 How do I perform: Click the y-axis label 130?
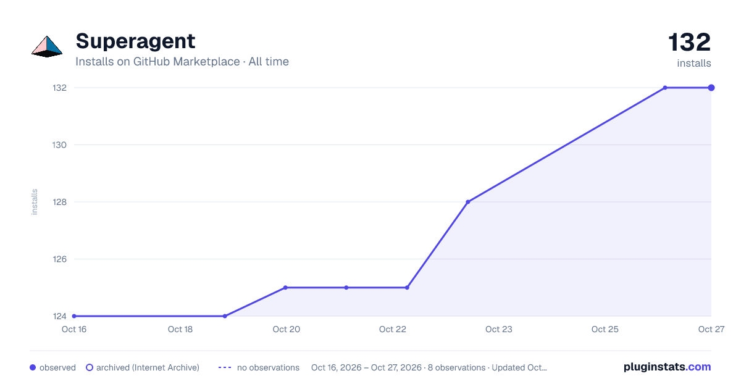pyautogui.click(x=59, y=145)
